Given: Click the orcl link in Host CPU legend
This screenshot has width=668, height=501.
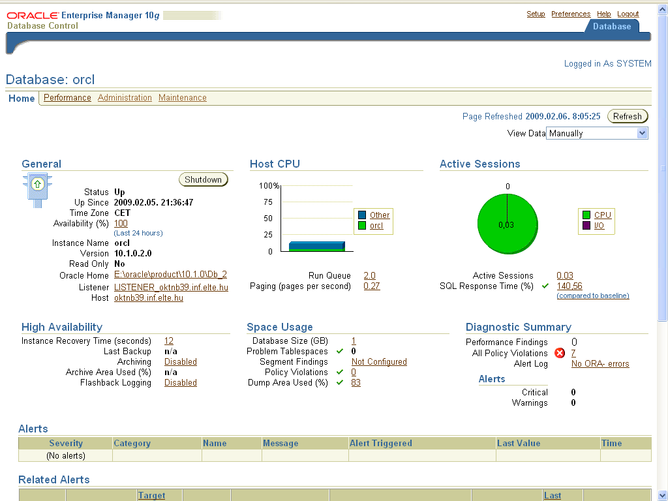Looking at the screenshot, I should [x=376, y=226].
